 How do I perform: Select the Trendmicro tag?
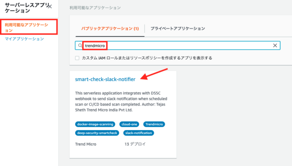pyautogui.click(x=154, y=124)
